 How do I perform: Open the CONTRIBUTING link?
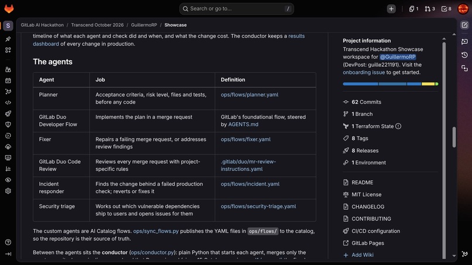point(367,219)
